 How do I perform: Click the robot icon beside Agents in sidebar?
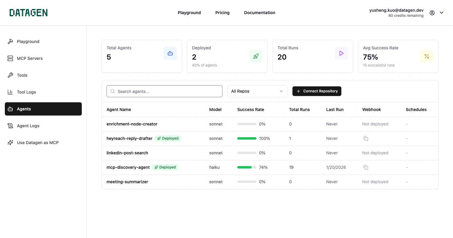click(x=10, y=109)
